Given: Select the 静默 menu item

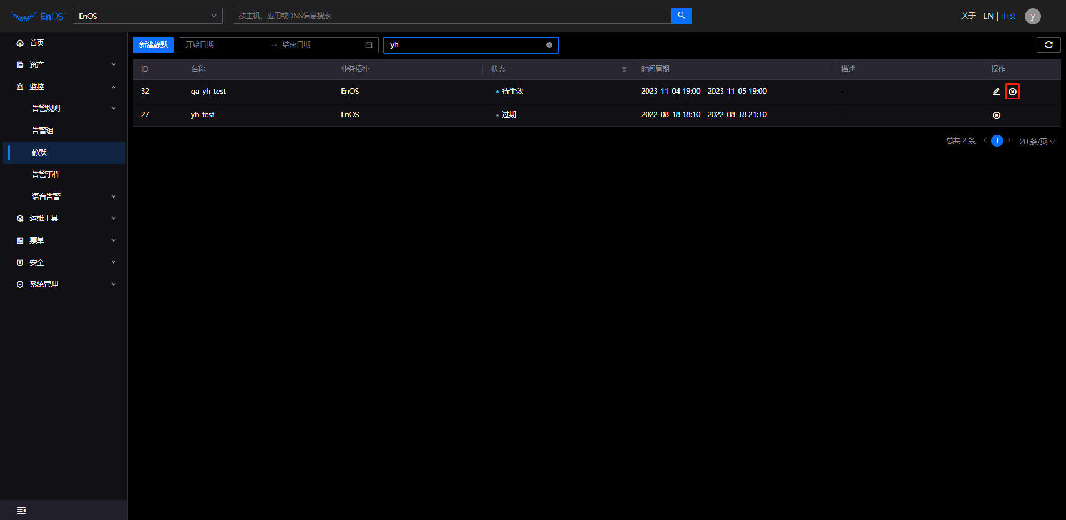Looking at the screenshot, I should (64, 153).
